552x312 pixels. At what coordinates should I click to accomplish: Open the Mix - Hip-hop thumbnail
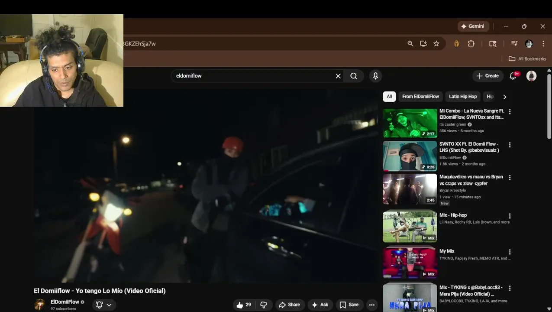[x=410, y=226]
